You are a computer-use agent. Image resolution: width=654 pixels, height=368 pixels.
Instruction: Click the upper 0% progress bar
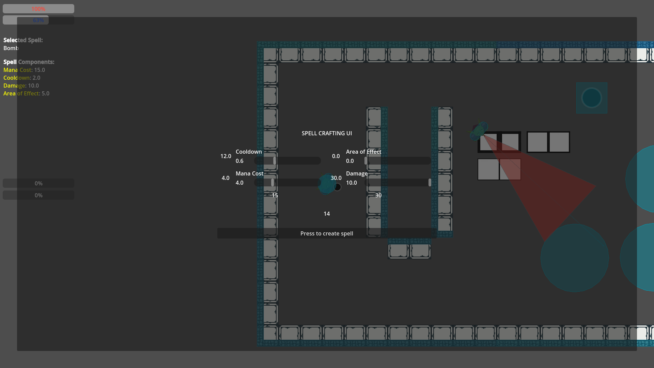(38, 183)
